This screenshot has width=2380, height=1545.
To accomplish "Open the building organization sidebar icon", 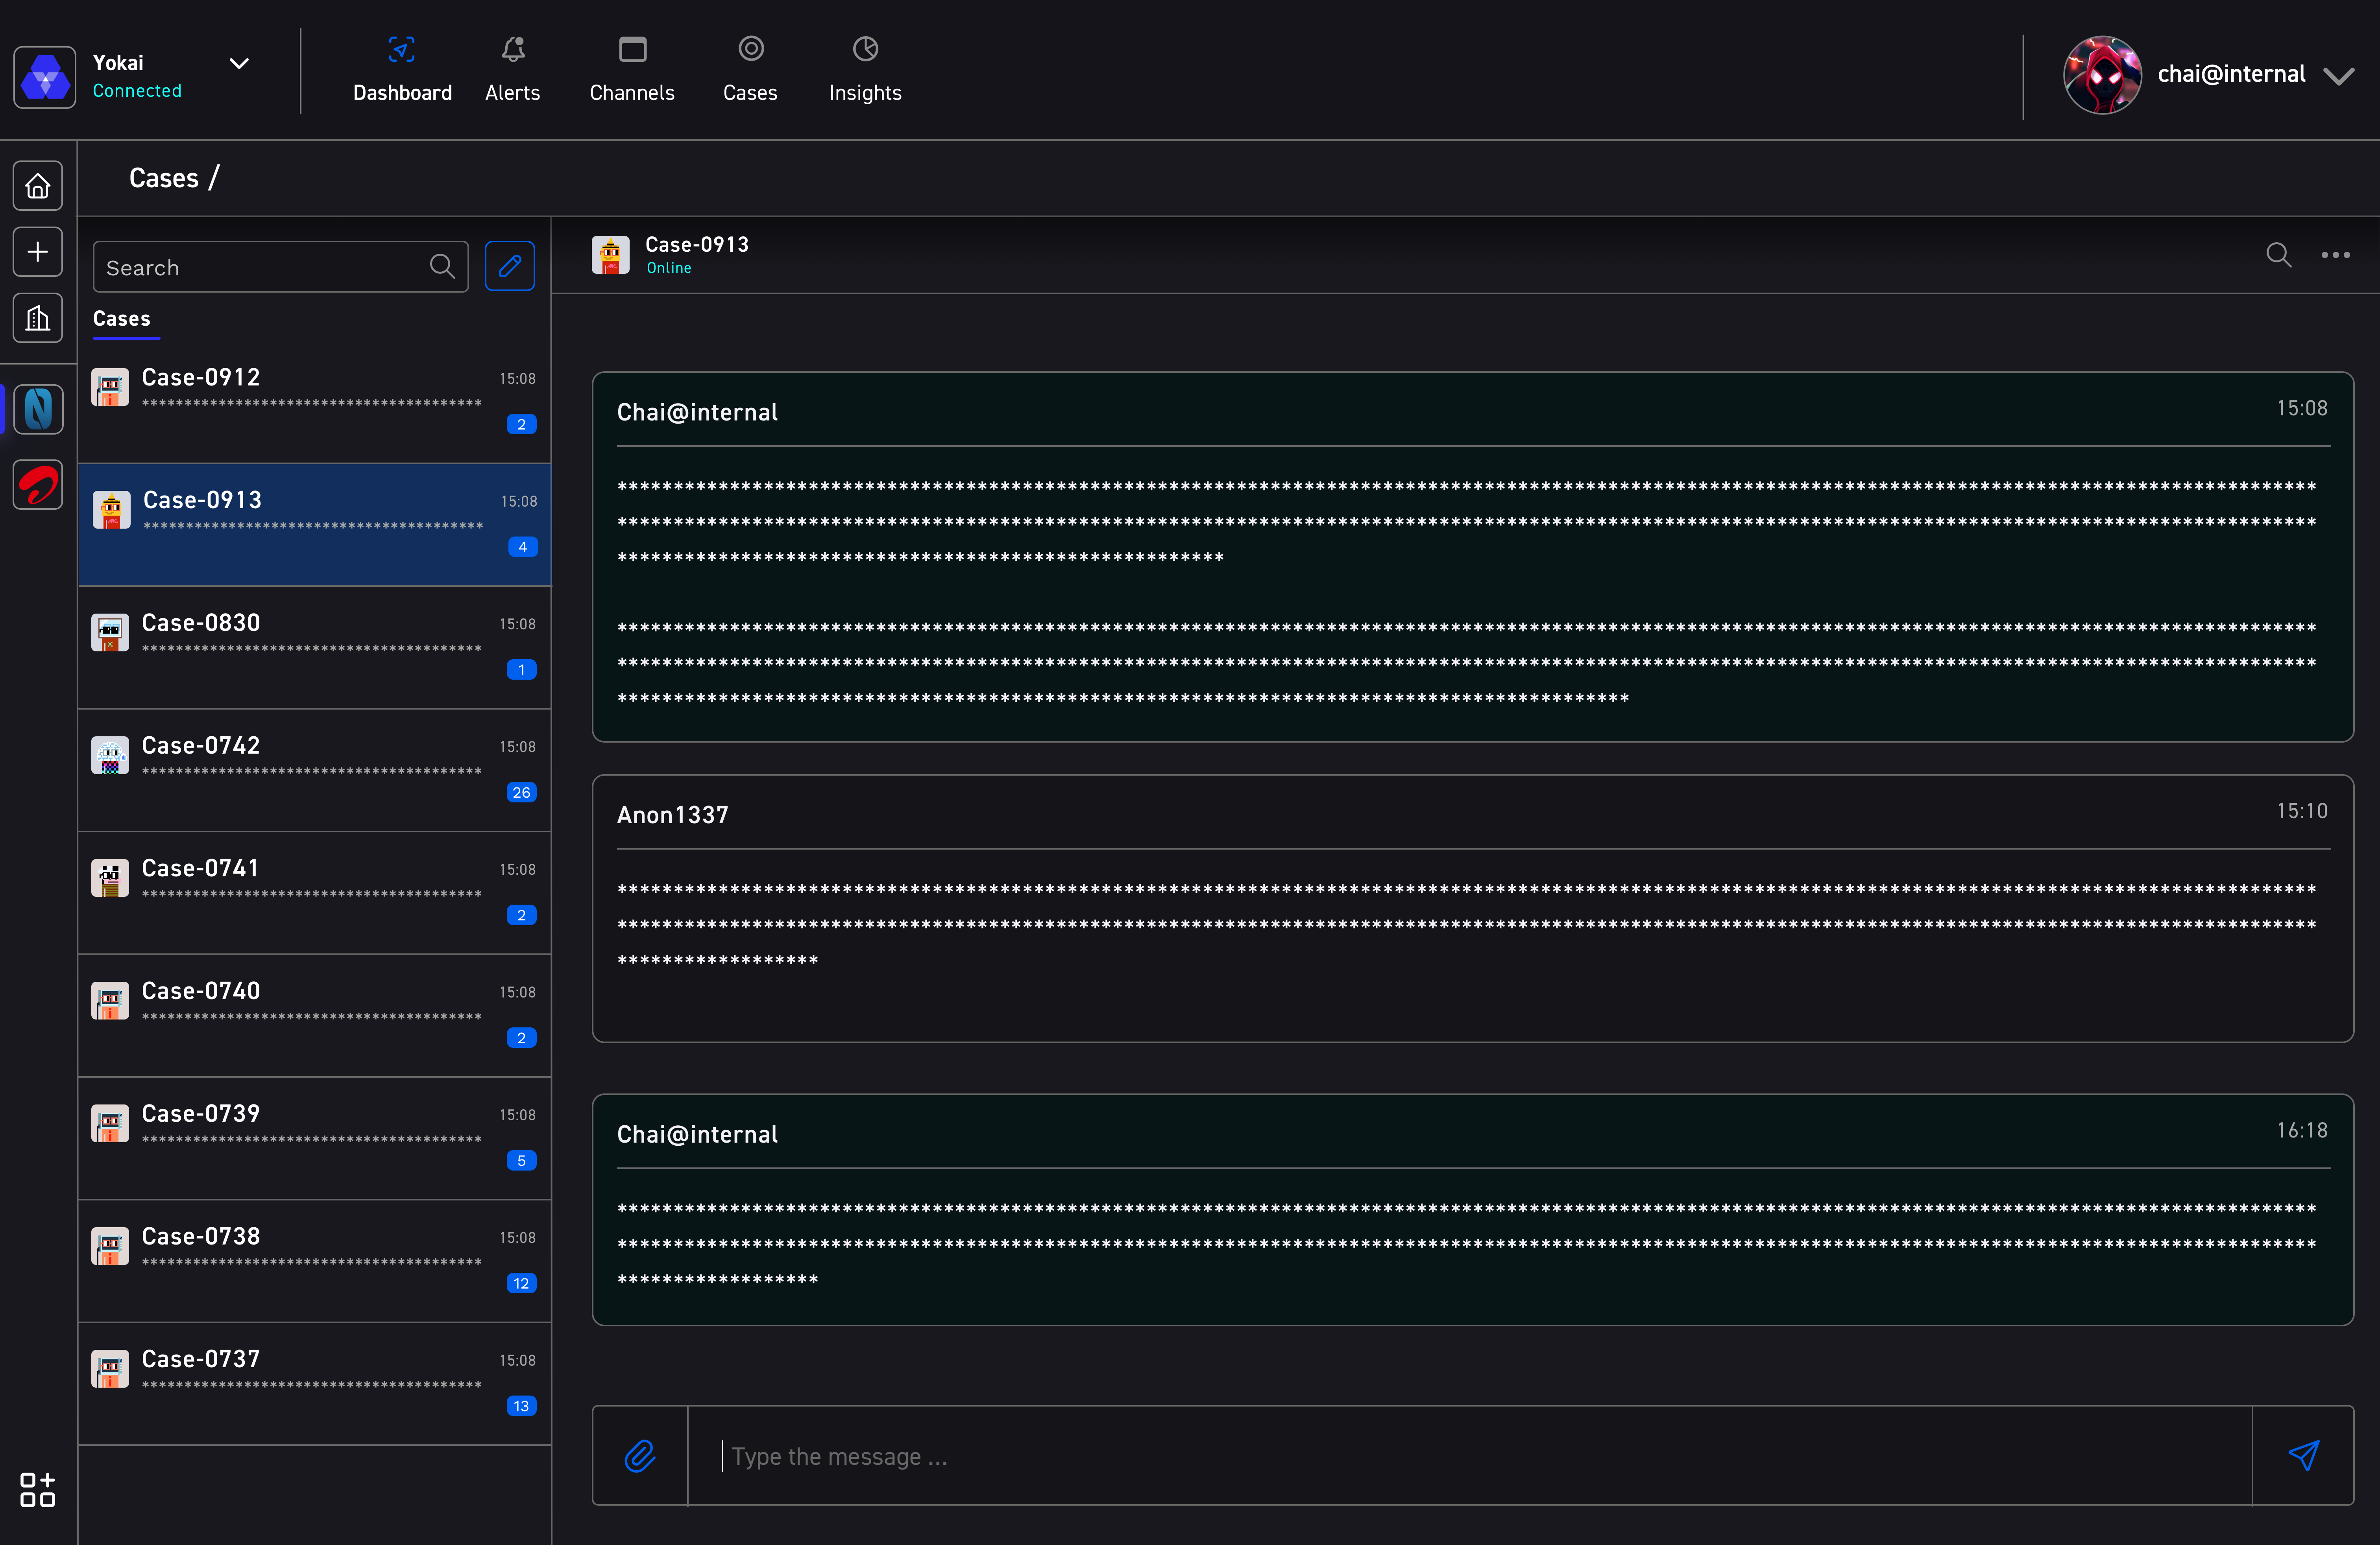I will click(38, 318).
